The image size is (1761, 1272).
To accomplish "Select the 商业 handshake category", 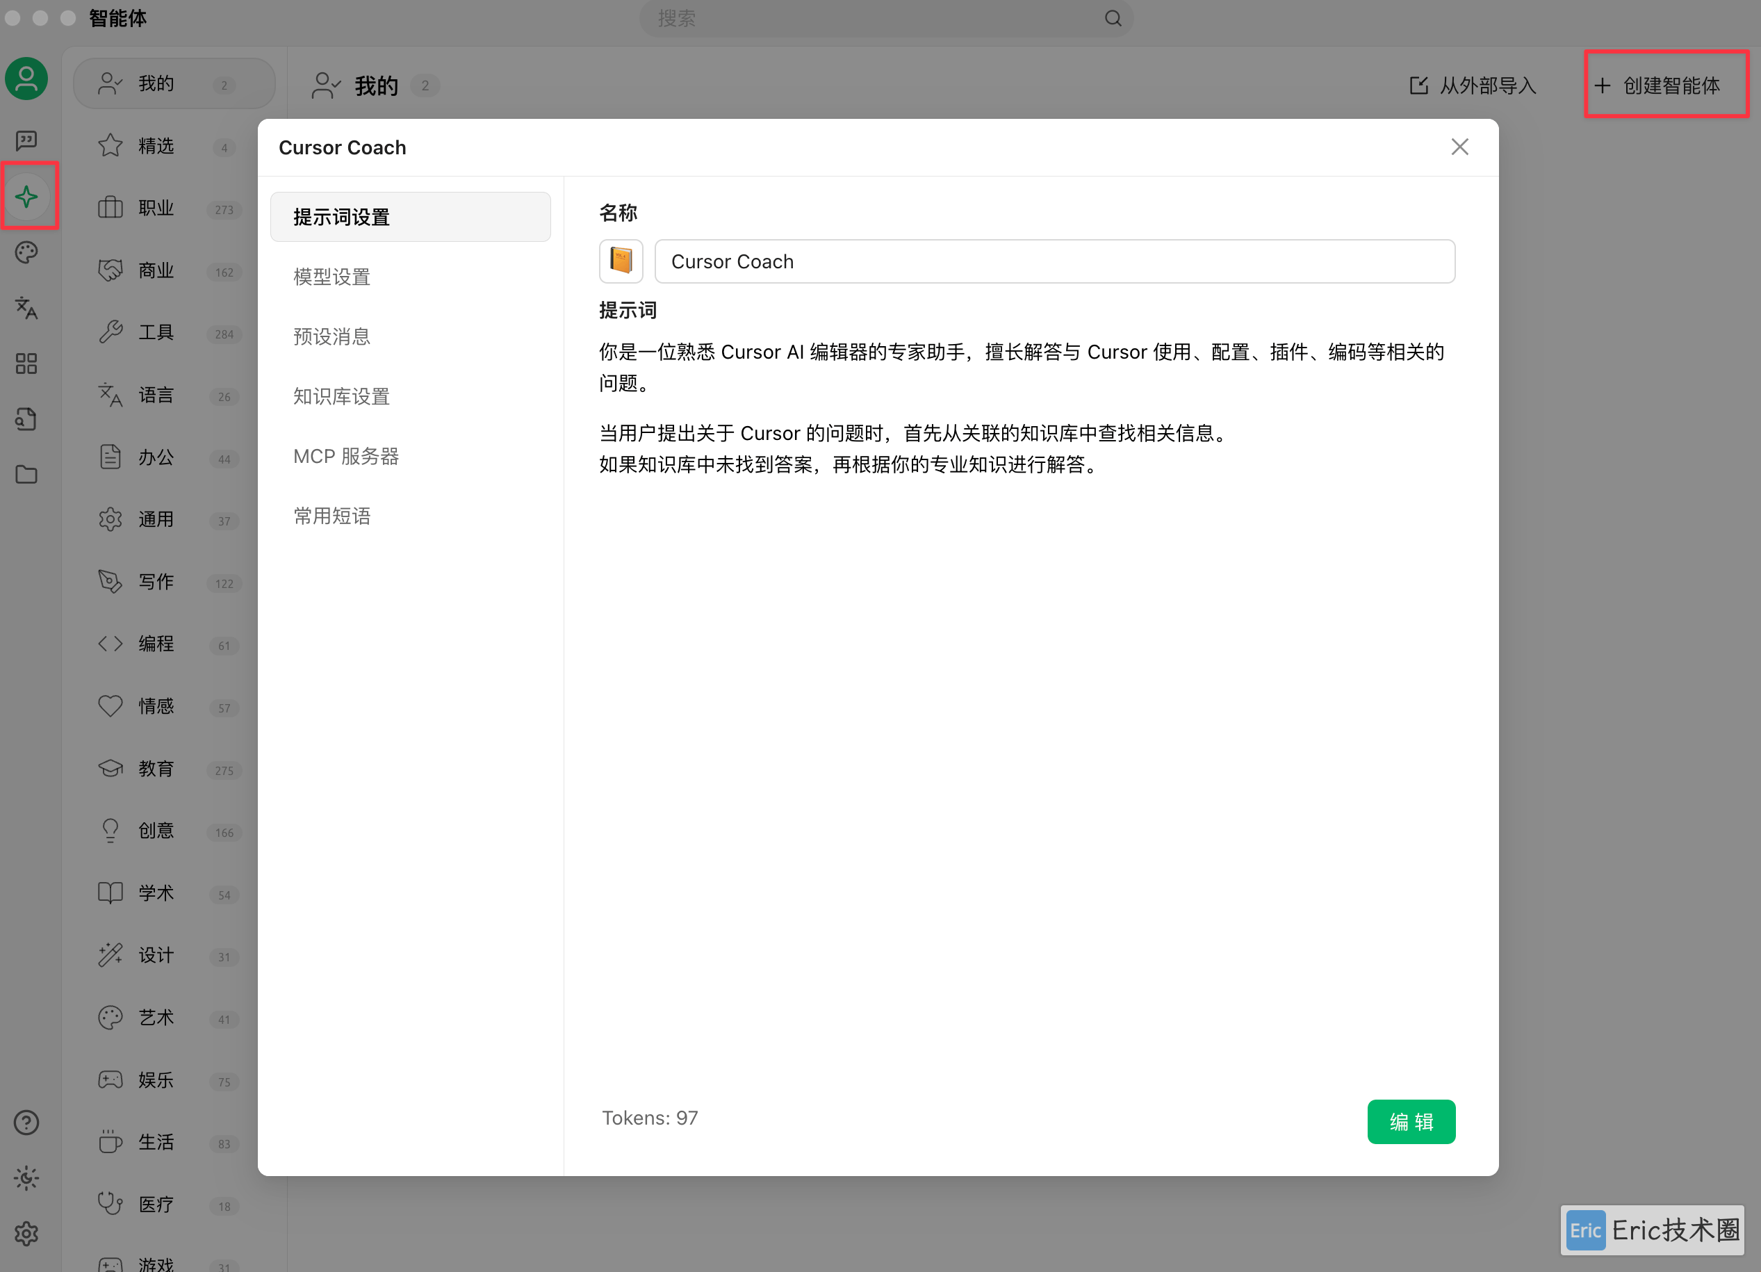I will tap(174, 271).
